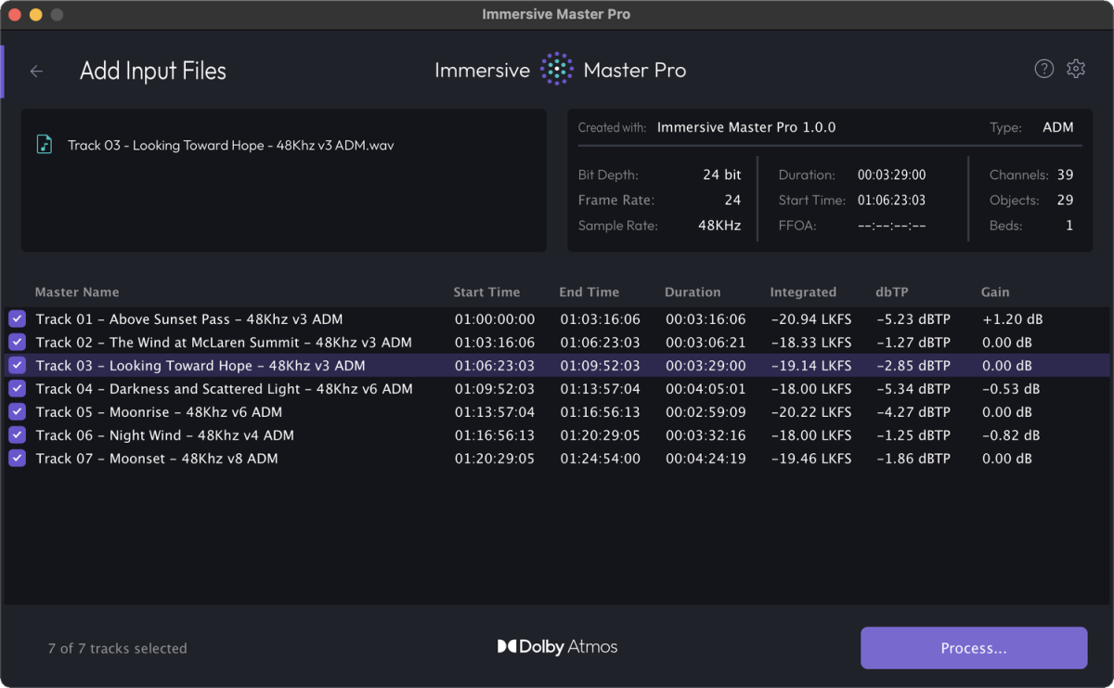Select Track 04 – Darkness and Scattered Light name
Viewport: 1114px width, 688px height.
click(x=224, y=388)
